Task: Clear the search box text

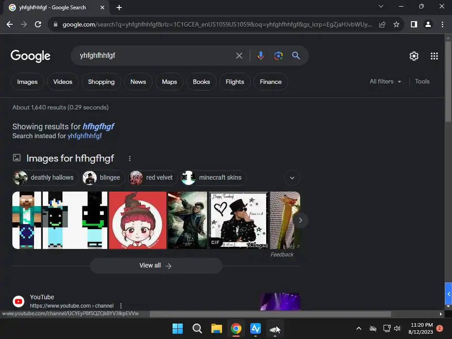Action: tap(239, 56)
